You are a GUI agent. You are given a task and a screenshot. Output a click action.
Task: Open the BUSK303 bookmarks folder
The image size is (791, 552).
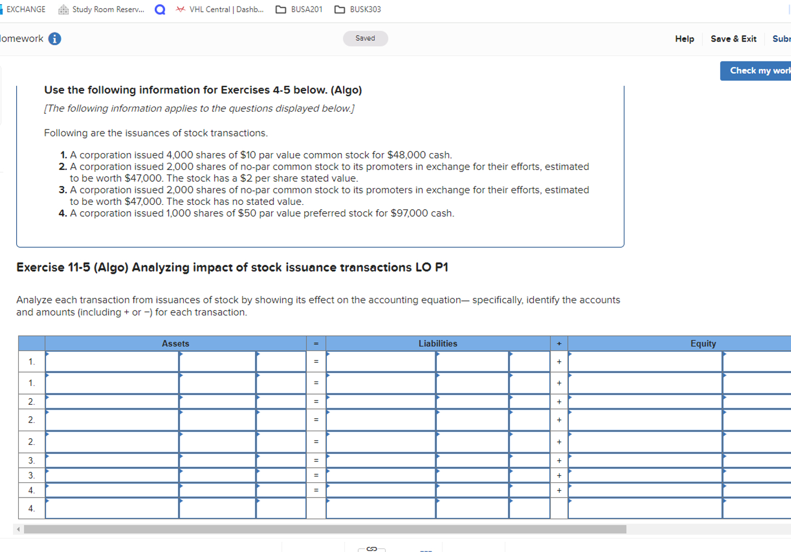coord(359,9)
